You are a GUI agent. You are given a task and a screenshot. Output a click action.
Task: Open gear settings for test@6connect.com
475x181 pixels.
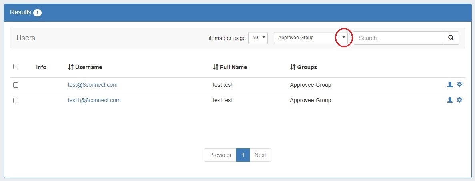point(459,84)
